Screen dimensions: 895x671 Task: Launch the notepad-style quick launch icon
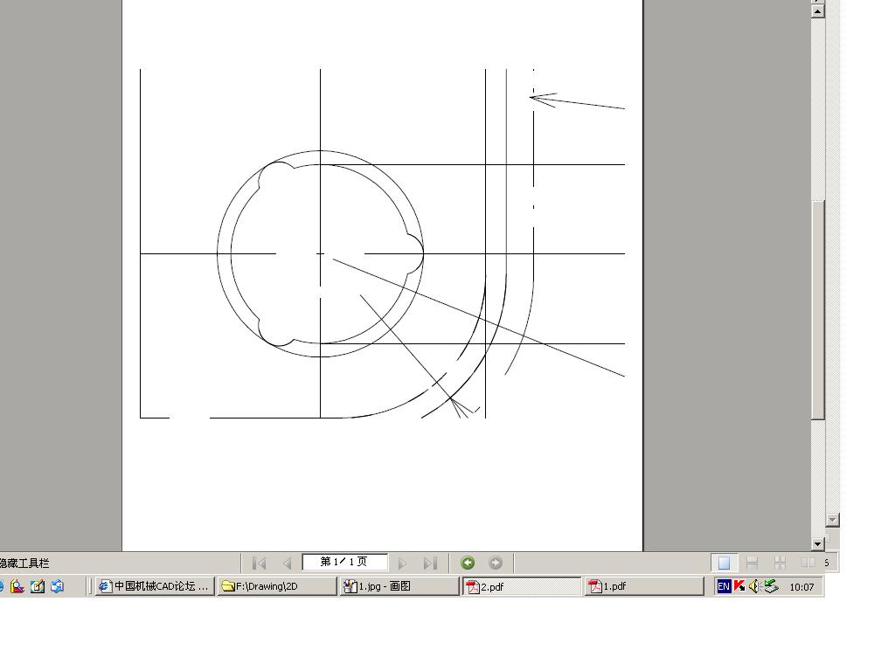point(37,586)
